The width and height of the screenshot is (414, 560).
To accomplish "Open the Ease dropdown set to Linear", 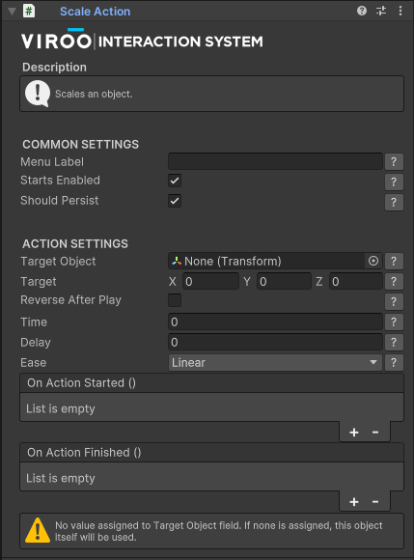I will pos(275,362).
